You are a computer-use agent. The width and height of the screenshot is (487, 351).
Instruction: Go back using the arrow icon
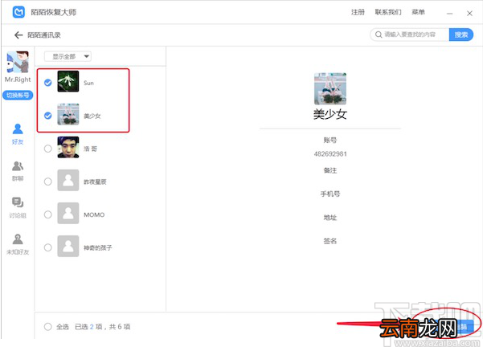(x=18, y=35)
